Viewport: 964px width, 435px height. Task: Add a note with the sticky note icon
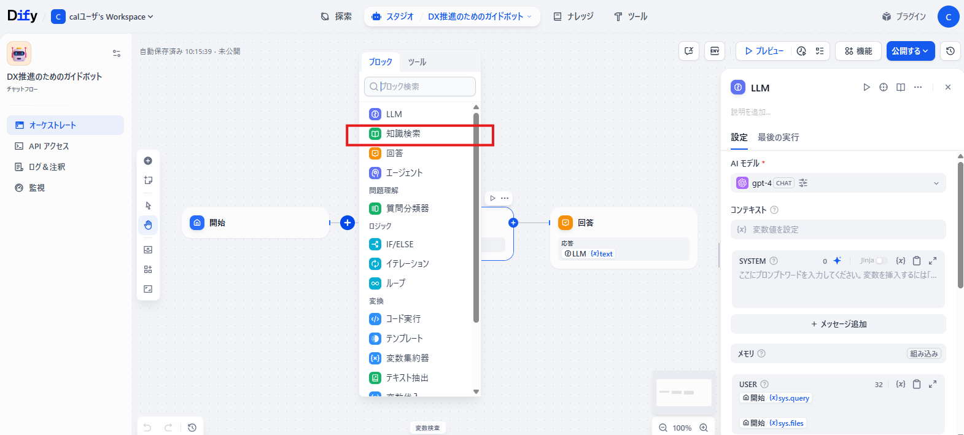coord(148,180)
